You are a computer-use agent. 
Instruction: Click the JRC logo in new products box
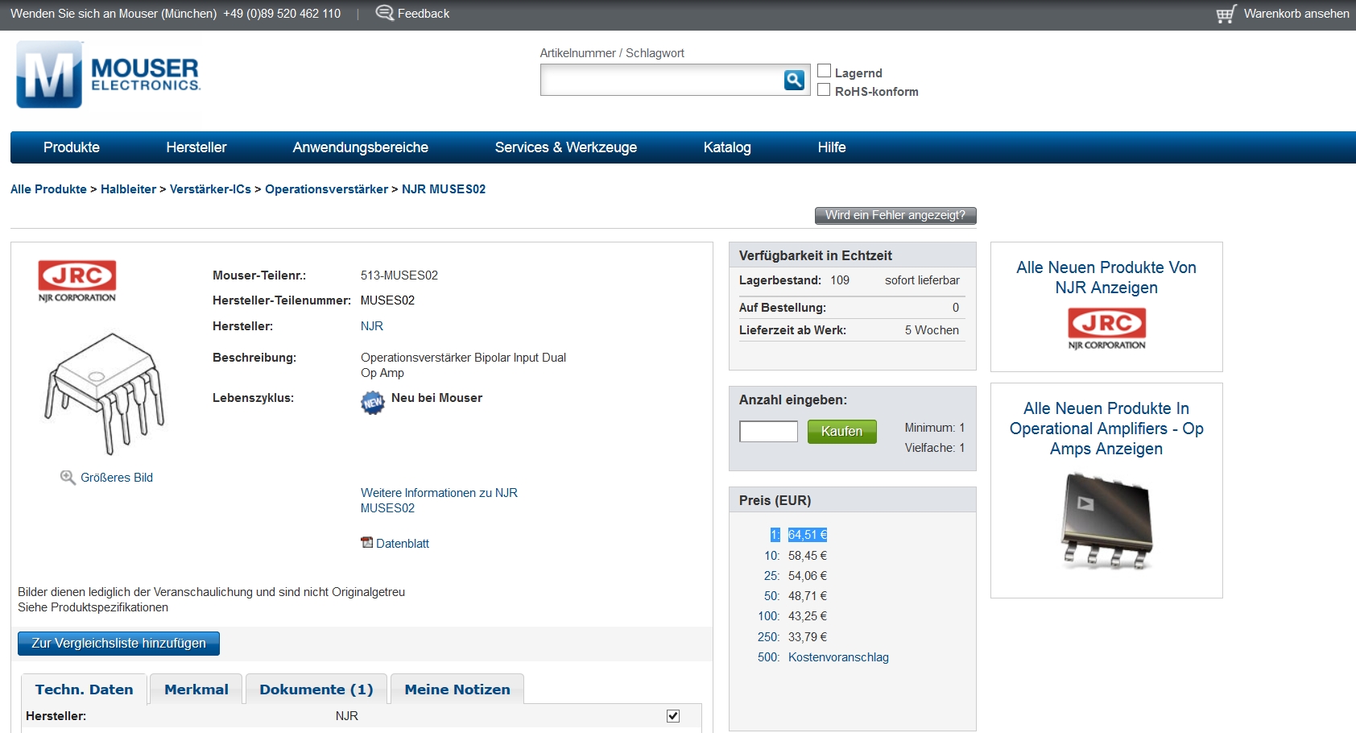1106,329
